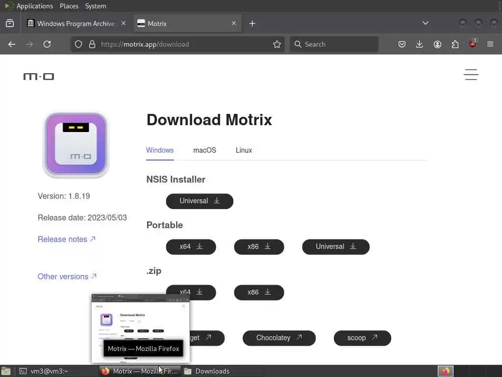502x377 pixels.
Task: Click the Motrix app icon image
Action: (76, 145)
